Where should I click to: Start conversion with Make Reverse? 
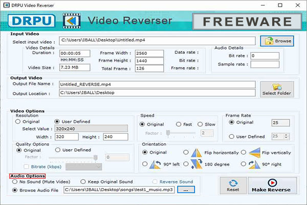272,186
